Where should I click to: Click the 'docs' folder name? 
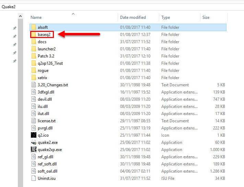click(x=42, y=42)
